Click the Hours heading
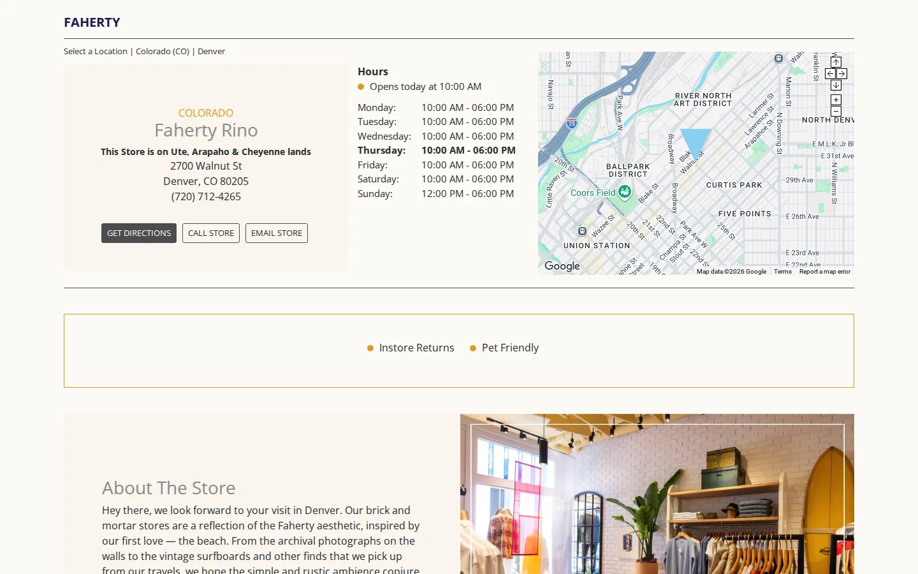The image size is (918, 574). pyautogui.click(x=373, y=71)
